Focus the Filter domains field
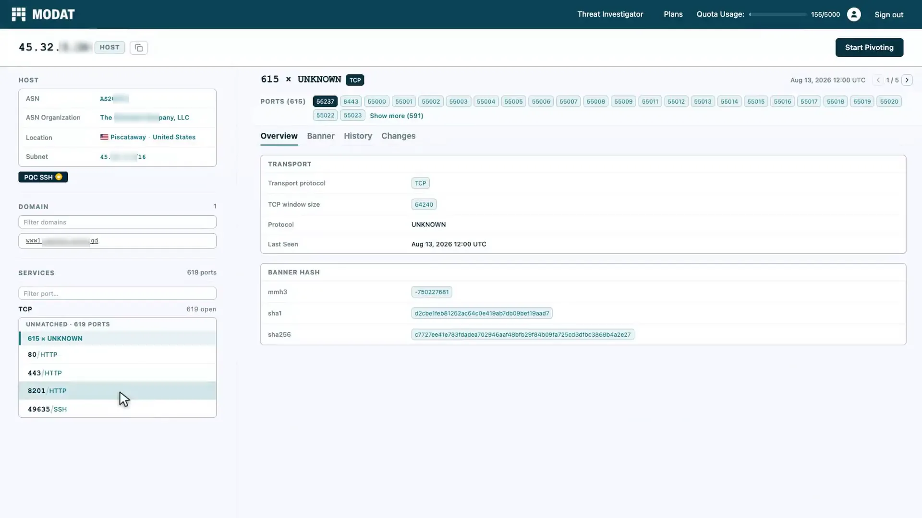Screen dimensions: 922x518 [x=117, y=222]
